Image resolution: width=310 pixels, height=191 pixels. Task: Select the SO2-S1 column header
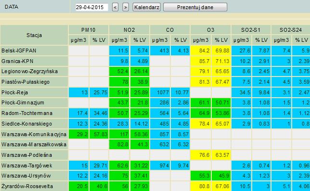(251, 30)
